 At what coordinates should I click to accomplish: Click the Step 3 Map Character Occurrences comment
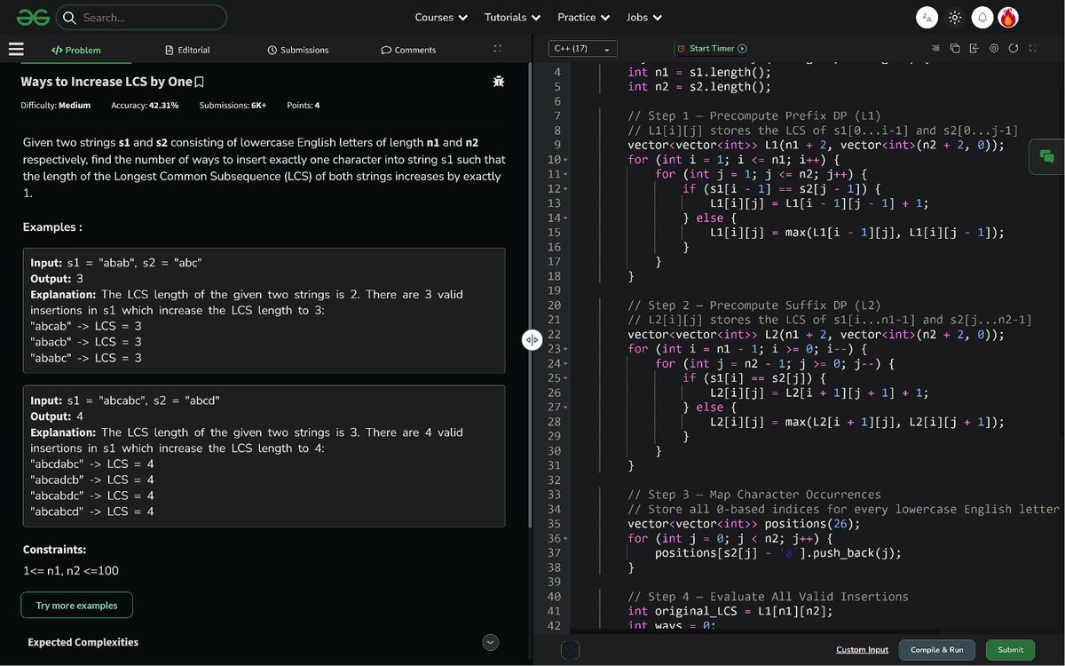(x=754, y=495)
